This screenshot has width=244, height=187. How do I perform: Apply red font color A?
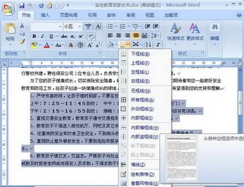[x=47, y=45]
